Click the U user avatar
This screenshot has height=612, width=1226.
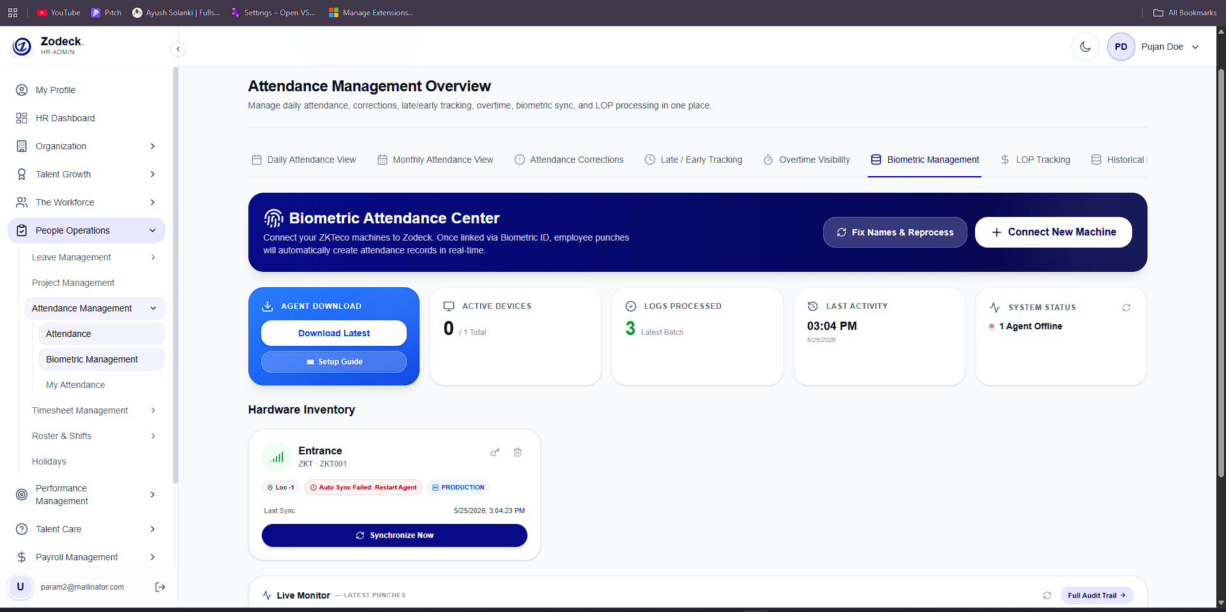tap(20, 587)
